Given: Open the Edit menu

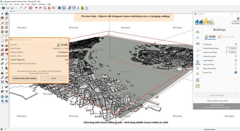Looking at the screenshot, I should (6, 4).
